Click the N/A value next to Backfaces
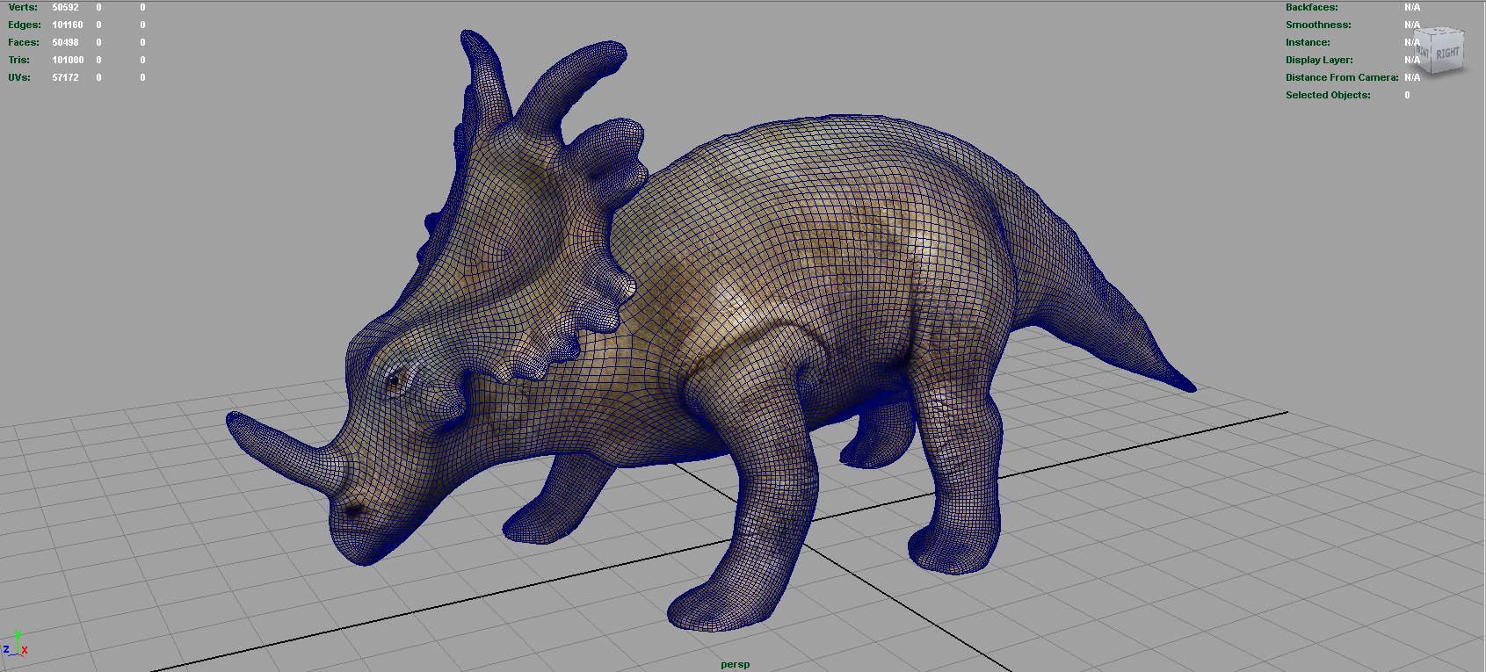 click(x=1412, y=7)
